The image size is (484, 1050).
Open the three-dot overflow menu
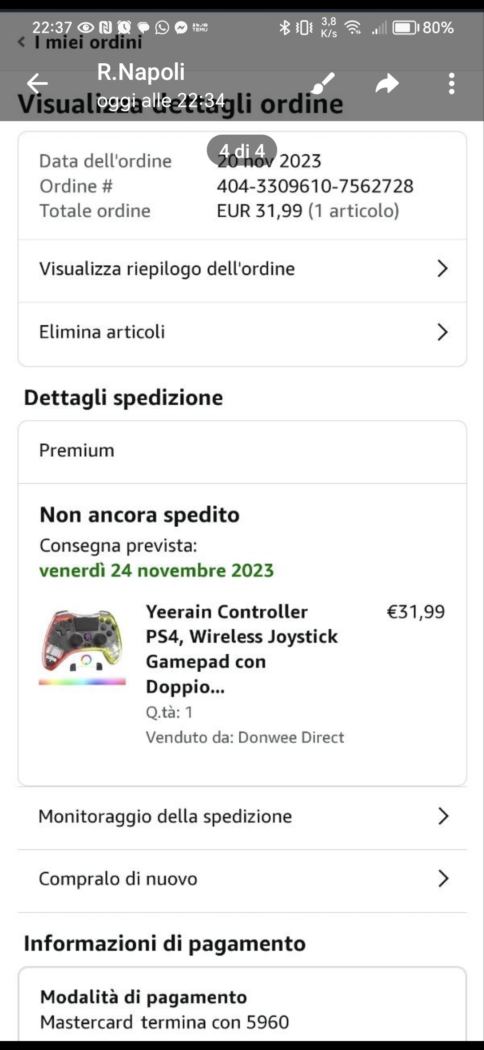click(451, 83)
